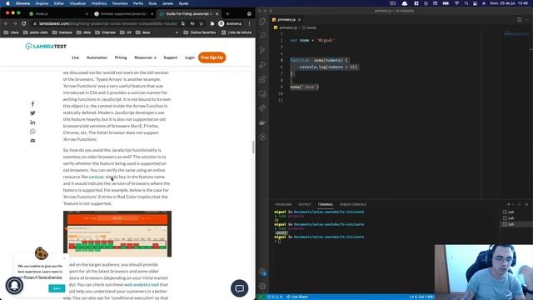Viewport: 533px width, 300px height.
Task: Open the VS Code Search view
Action: click(x=262, y=36)
